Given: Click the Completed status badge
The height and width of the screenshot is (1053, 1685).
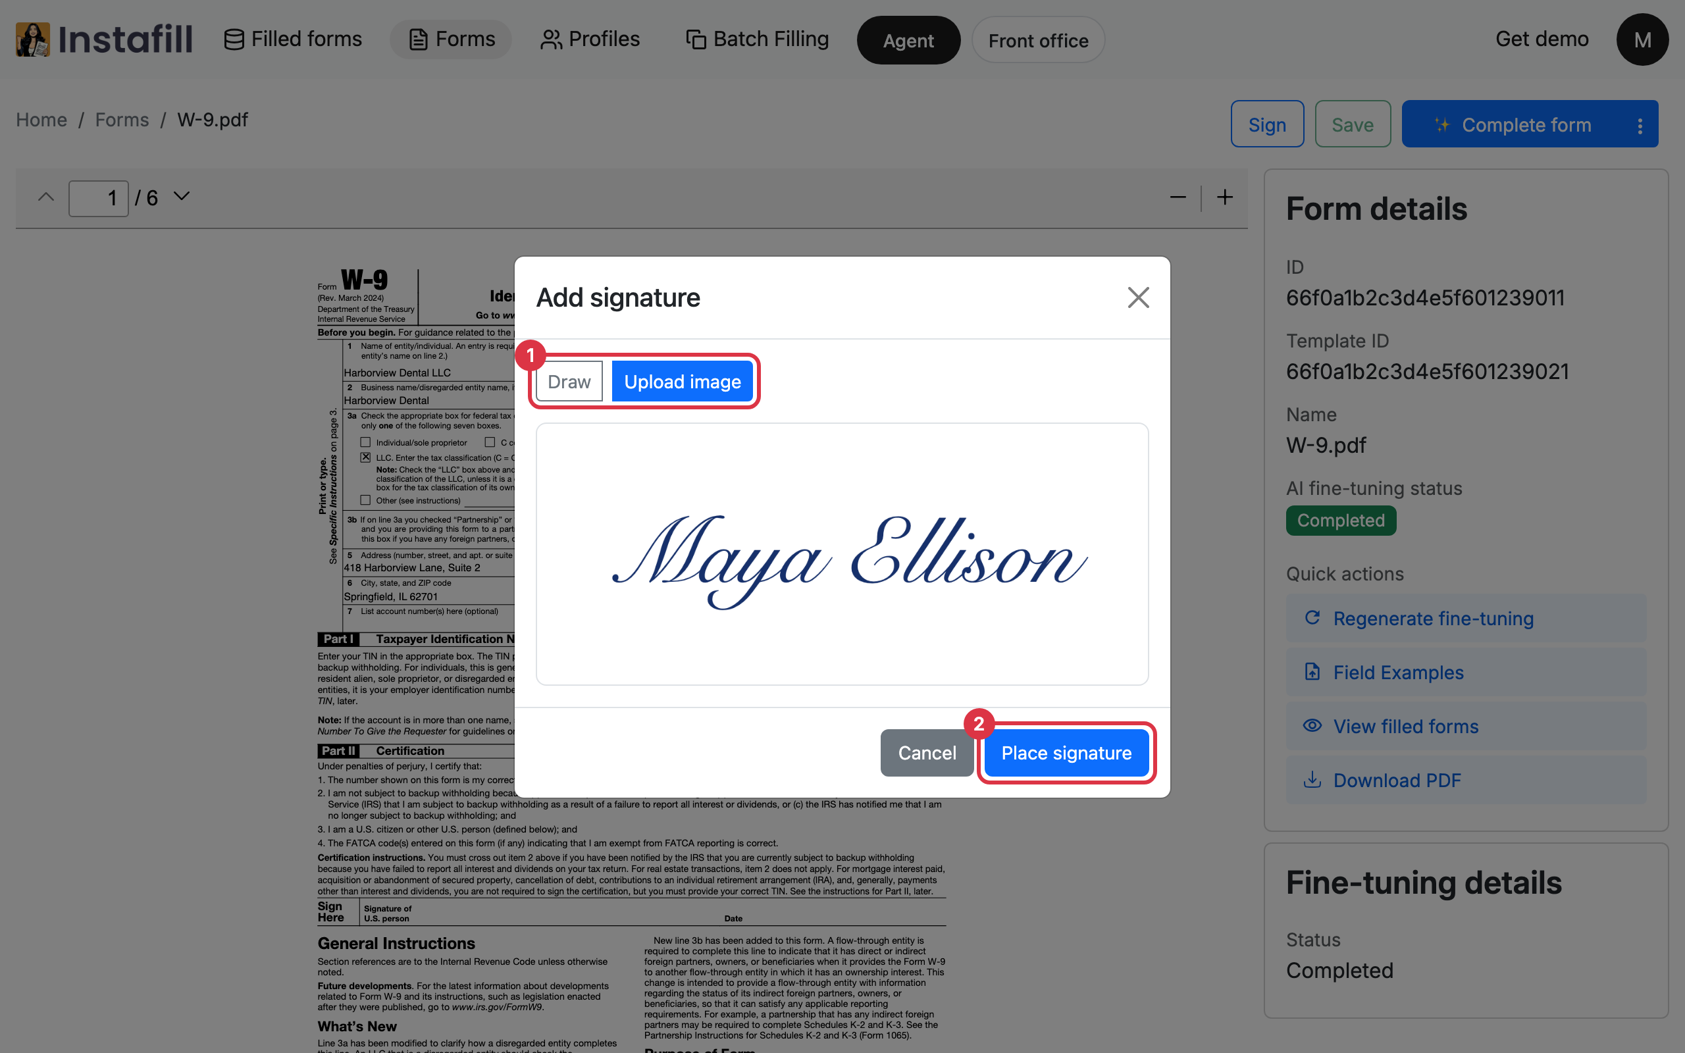Looking at the screenshot, I should [x=1340, y=520].
